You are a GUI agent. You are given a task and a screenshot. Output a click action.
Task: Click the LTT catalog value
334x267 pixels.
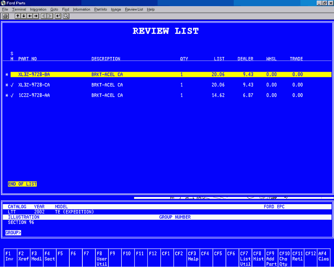[x=12, y=212]
